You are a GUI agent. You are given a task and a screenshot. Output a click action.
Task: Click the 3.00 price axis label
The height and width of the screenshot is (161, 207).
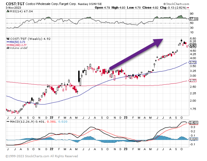[193, 76]
